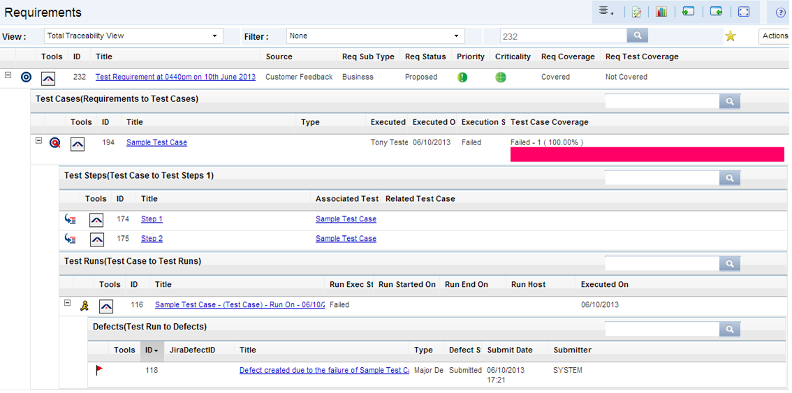Open Tools icon for Step 1 row
Screen dimensions: 792x393
[96, 220]
